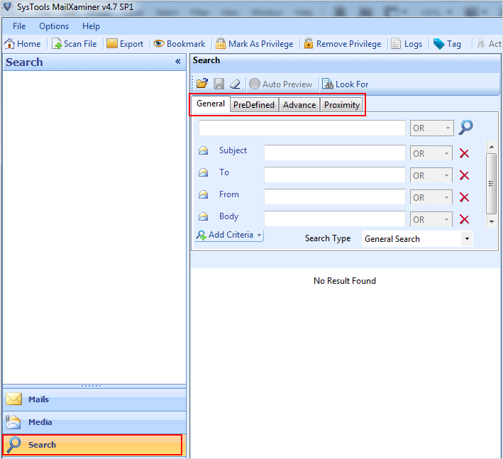Click the From input field
Image resolution: width=503 pixels, height=459 pixels.
click(x=335, y=197)
